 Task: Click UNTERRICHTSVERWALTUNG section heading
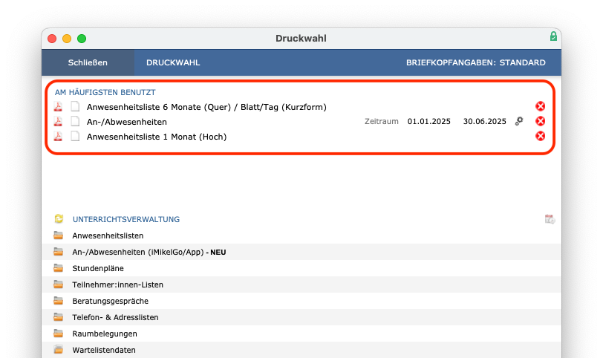click(x=126, y=219)
